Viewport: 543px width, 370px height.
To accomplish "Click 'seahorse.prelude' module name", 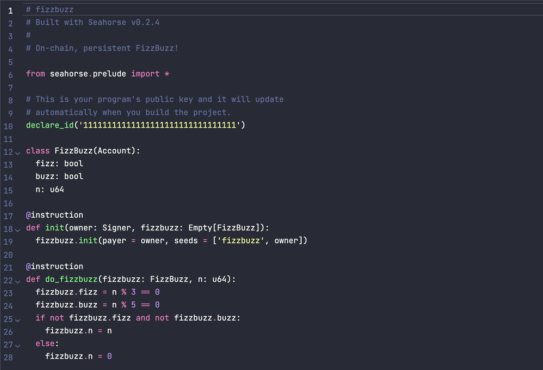I will click(x=88, y=74).
